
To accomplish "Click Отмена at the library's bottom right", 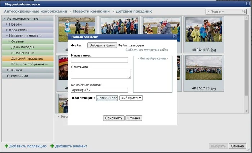I will (x=237, y=146).
